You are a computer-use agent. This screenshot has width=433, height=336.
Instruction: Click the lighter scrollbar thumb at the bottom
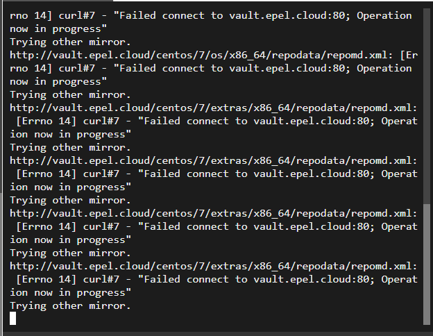pos(427,264)
